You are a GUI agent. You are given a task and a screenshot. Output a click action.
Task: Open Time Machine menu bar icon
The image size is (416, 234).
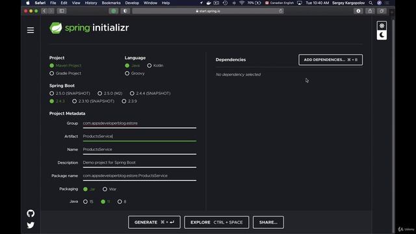tap(225, 3)
